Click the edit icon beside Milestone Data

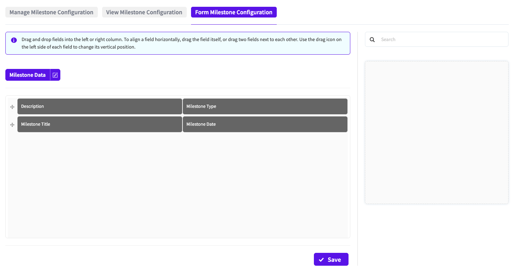55,75
